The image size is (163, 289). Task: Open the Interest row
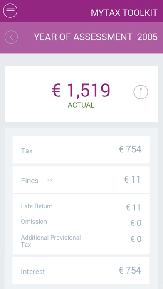[x=81, y=271]
